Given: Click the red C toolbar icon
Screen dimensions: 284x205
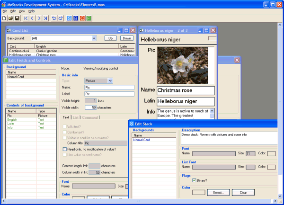Looking at the screenshot, I should click(x=82, y=18).
